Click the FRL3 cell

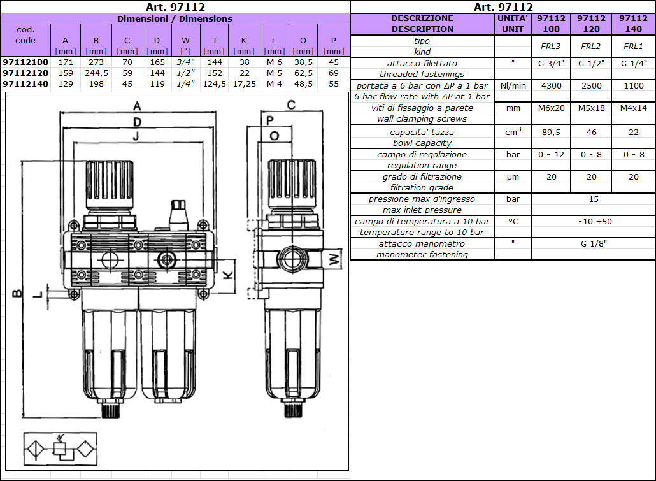point(551,47)
